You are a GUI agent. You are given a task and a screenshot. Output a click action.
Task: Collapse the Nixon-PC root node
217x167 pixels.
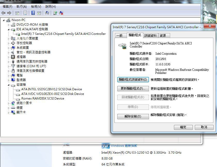4,20
